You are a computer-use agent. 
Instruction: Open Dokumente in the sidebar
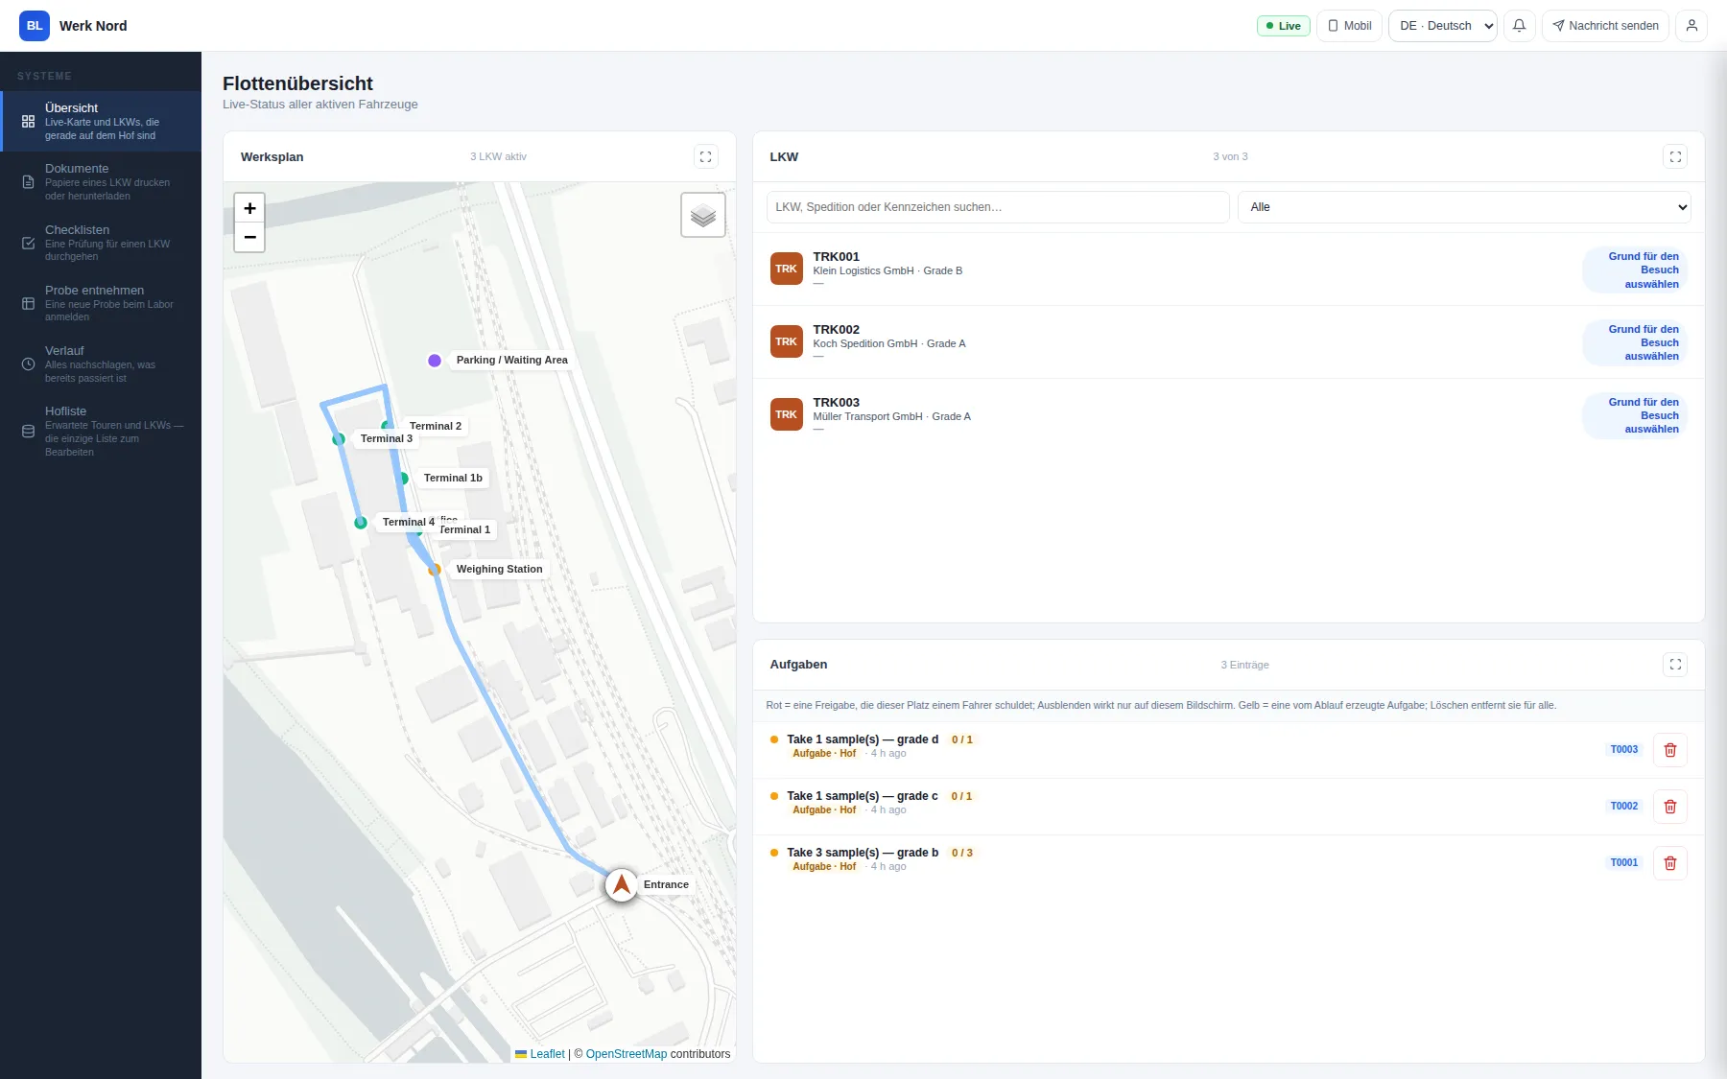[x=101, y=181]
